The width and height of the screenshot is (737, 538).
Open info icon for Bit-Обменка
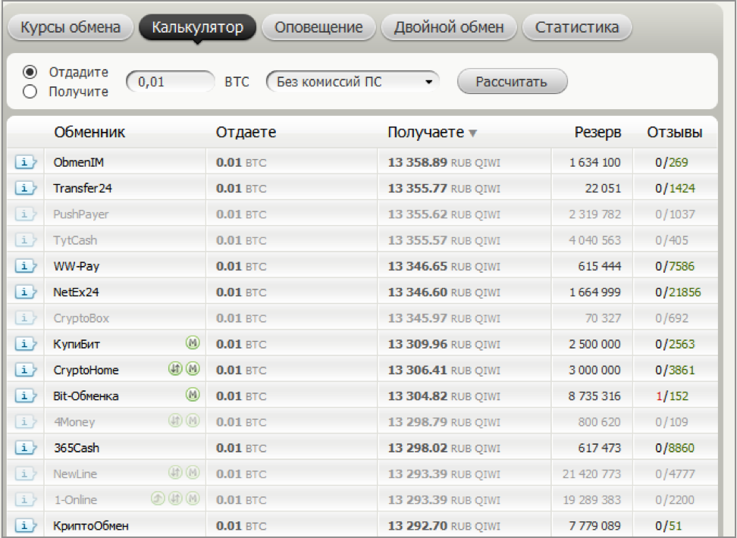click(25, 396)
